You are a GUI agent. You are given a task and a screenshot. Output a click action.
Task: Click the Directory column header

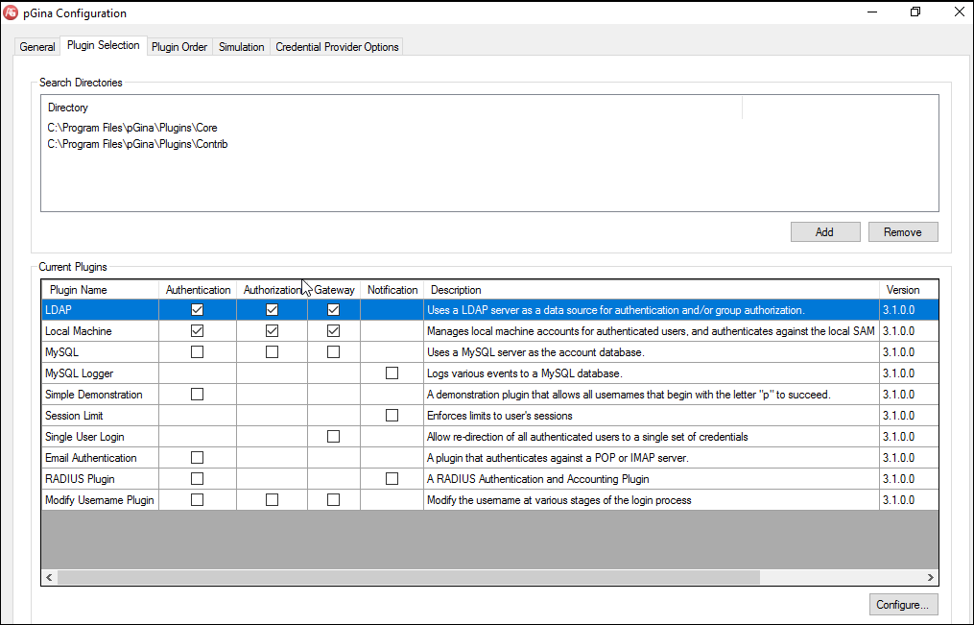(392, 107)
